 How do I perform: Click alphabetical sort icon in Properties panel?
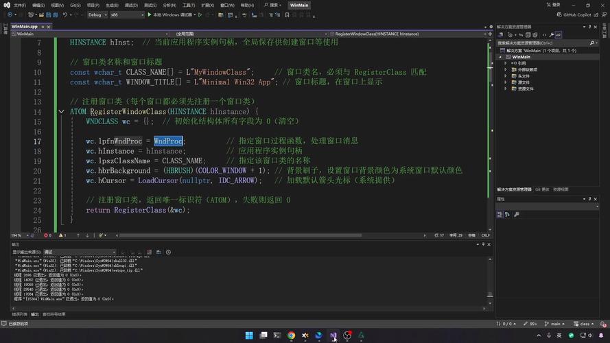point(508,214)
